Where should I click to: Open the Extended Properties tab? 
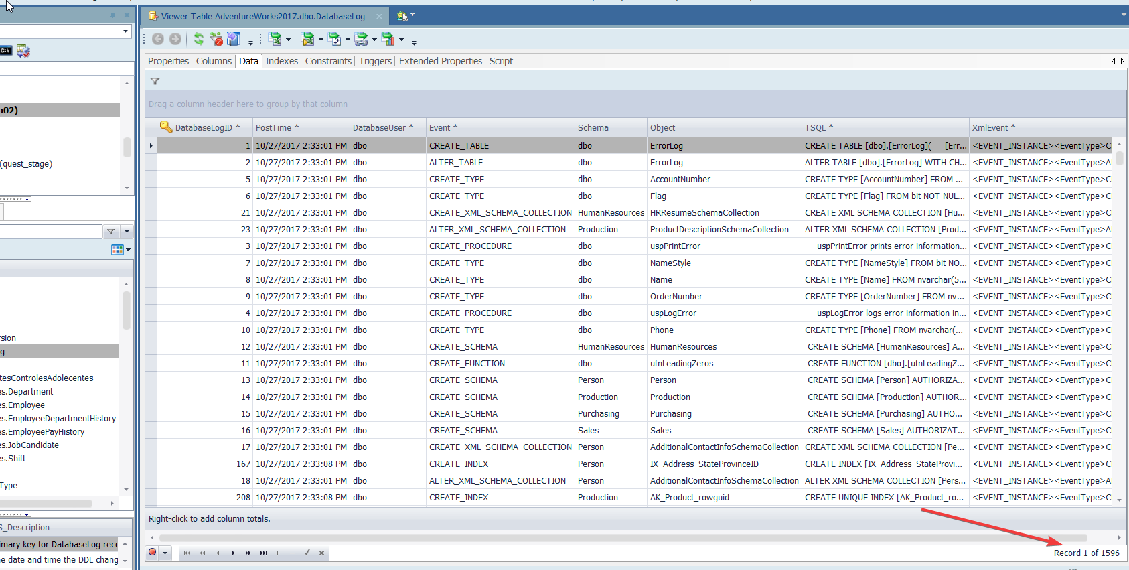[441, 61]
